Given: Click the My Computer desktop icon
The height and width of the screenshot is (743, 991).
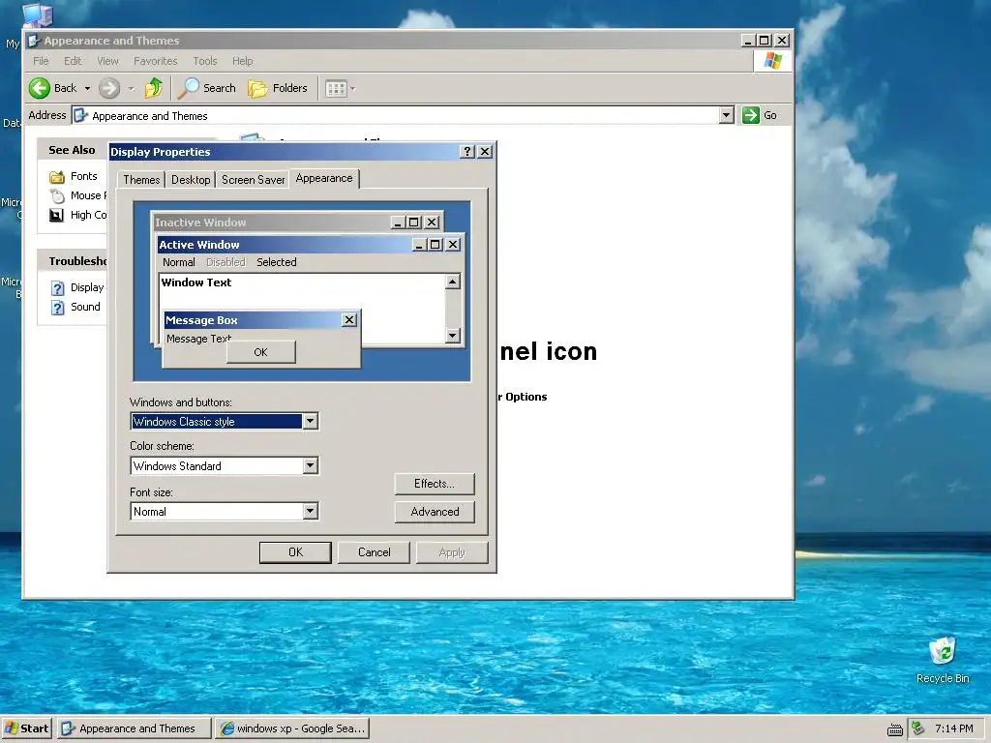Looking at the screenshot, I should click(37, 14).
